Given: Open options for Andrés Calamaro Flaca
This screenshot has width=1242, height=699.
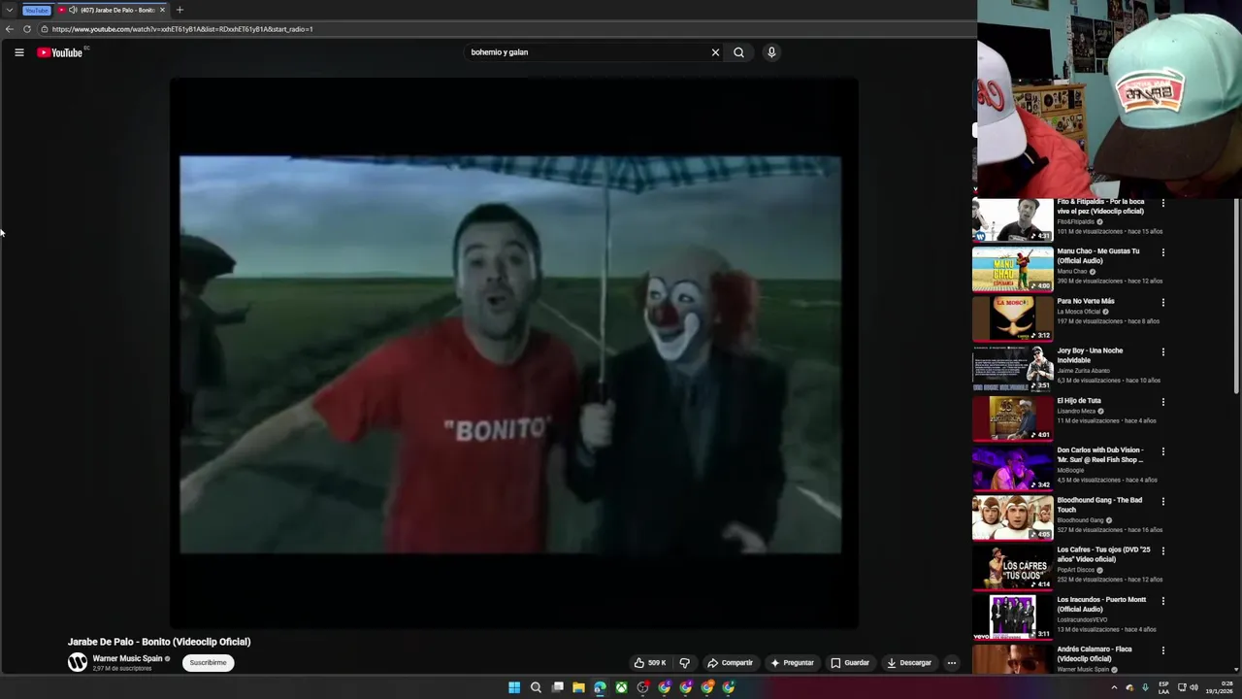Looking at the screenshot, I should [1162, 650].
